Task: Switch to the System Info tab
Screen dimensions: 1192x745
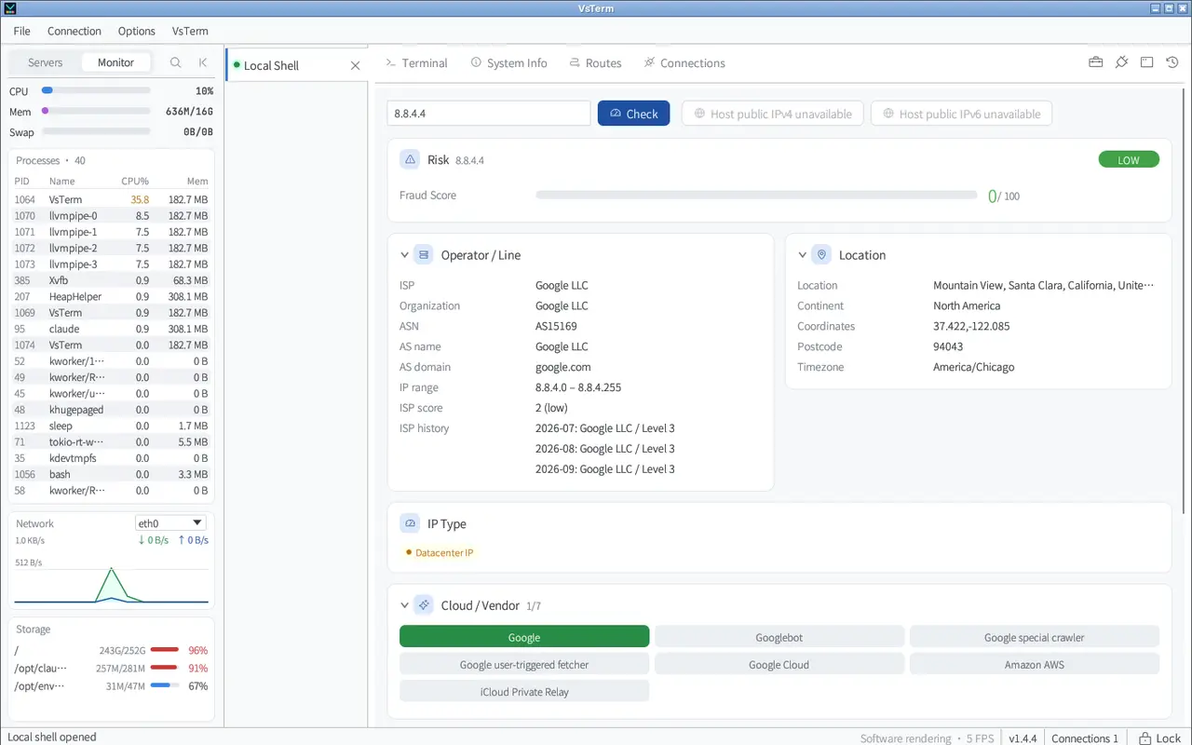Action: [508, 62]
